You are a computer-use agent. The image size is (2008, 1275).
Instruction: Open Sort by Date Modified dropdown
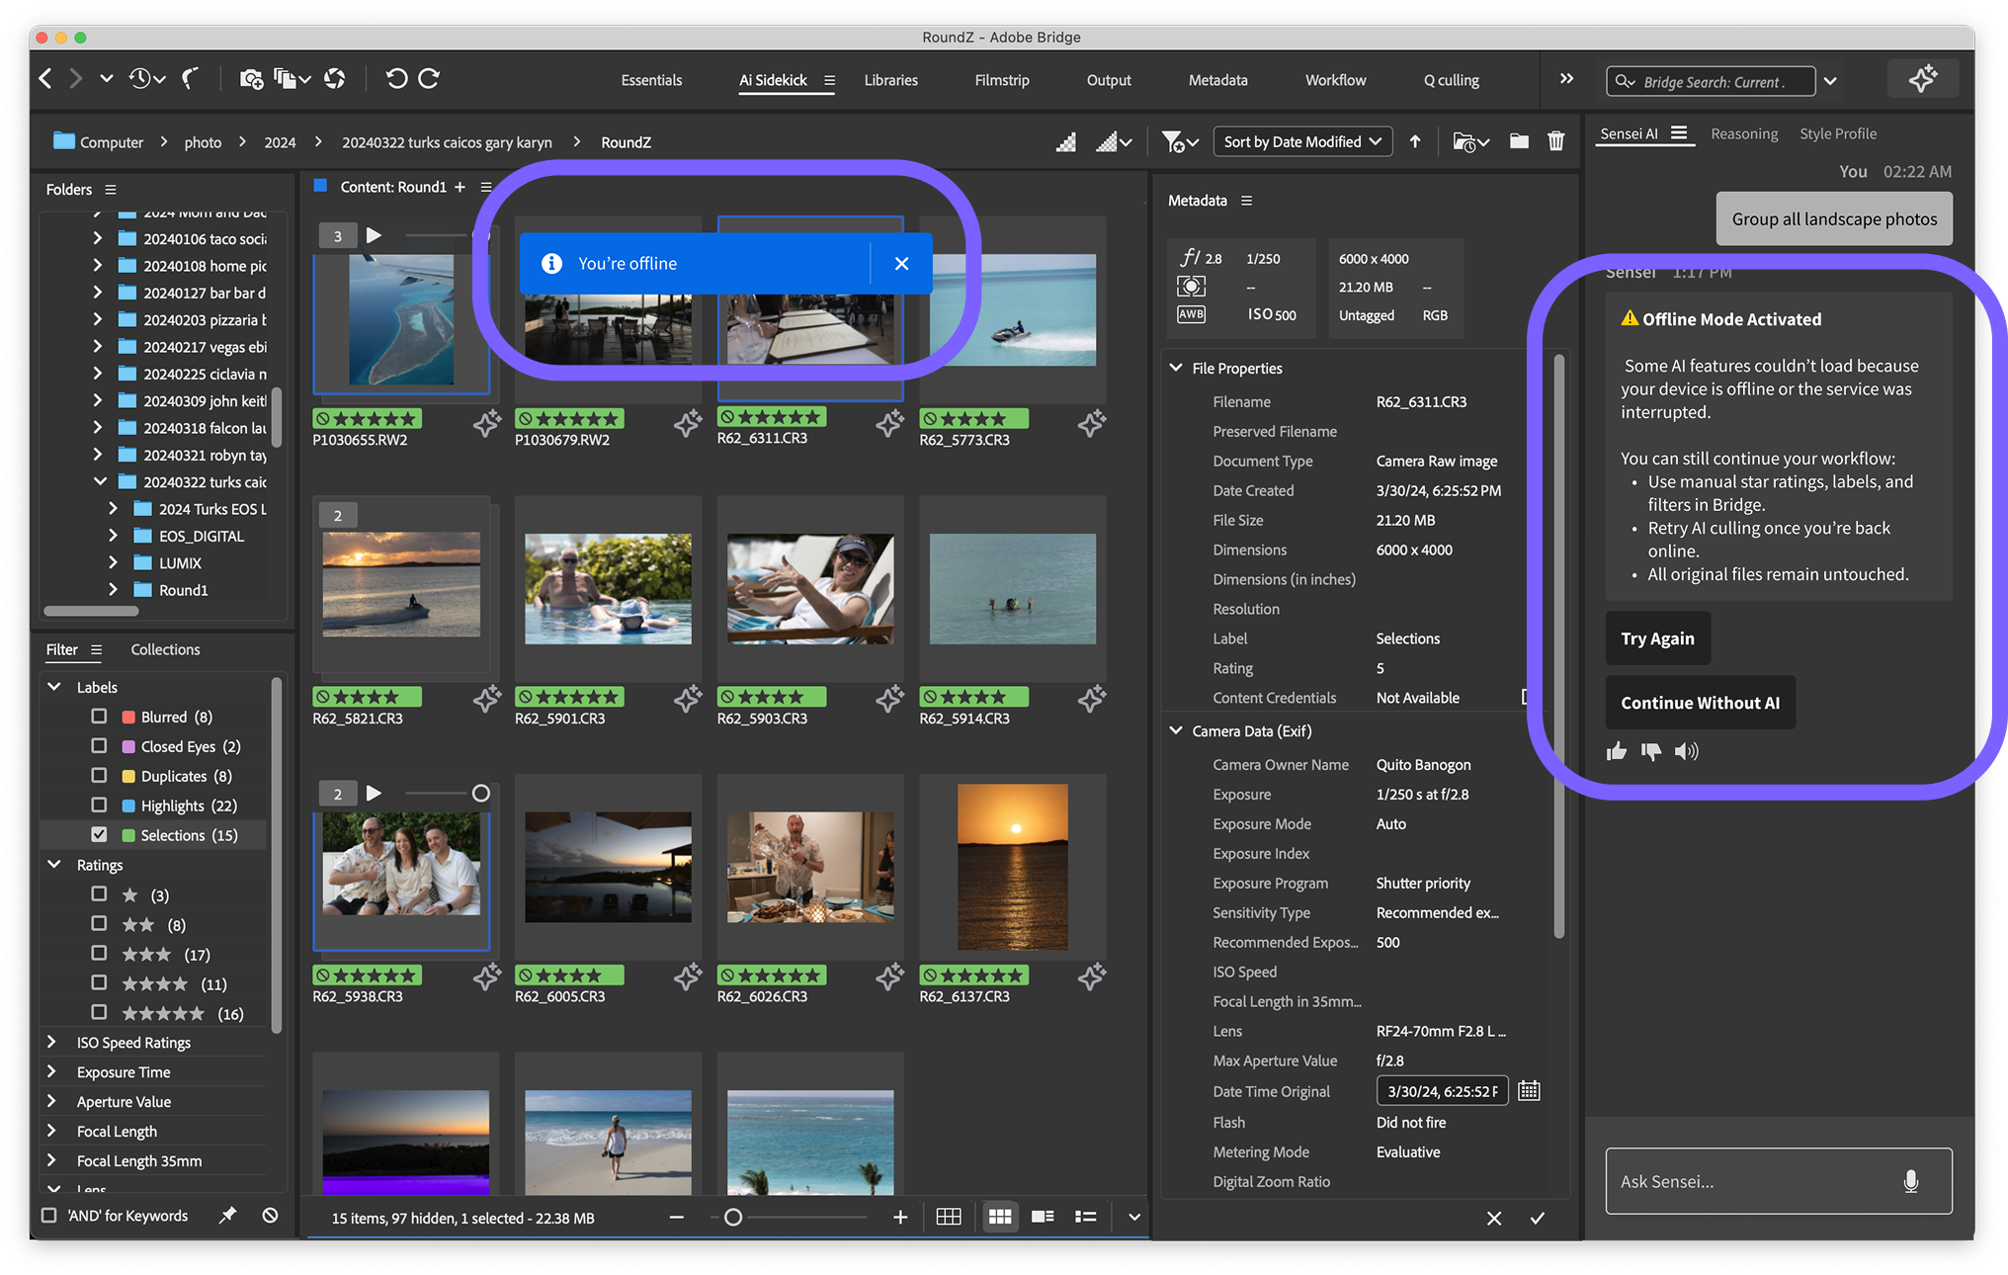pyautogui.click(x=1301, y=141)
